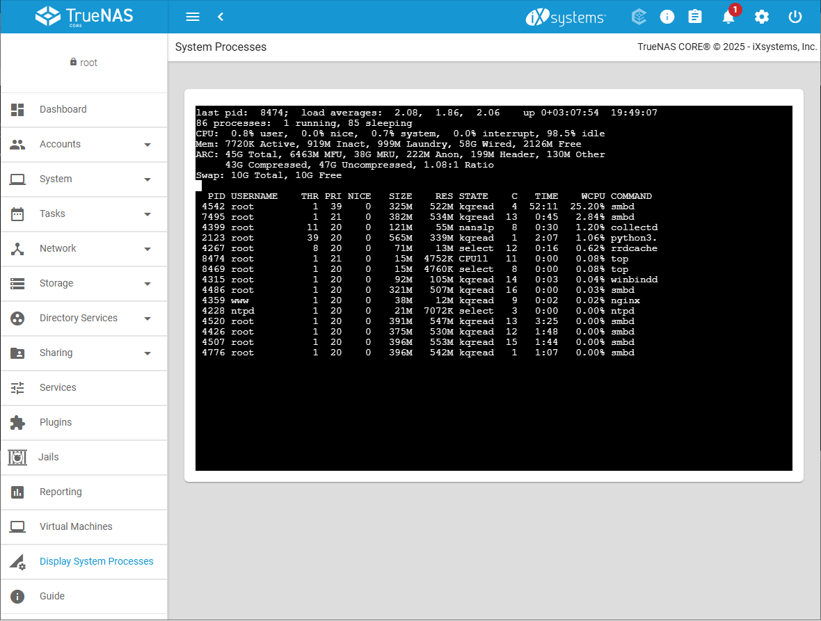The height and width of the screenshot is (621, 821).
Task: Open the Virtual Machines menu item
Action: (x=83, y=527)
